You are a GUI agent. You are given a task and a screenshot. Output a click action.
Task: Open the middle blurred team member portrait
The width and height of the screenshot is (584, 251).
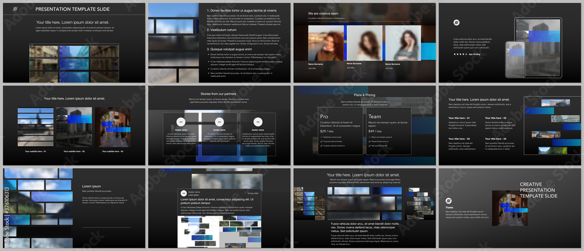pyautogui.click(x=364, y=43)
